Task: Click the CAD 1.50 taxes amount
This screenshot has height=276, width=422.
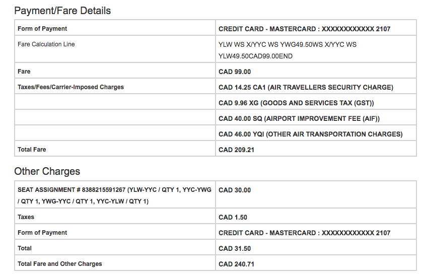Action: tap(233, 217)
